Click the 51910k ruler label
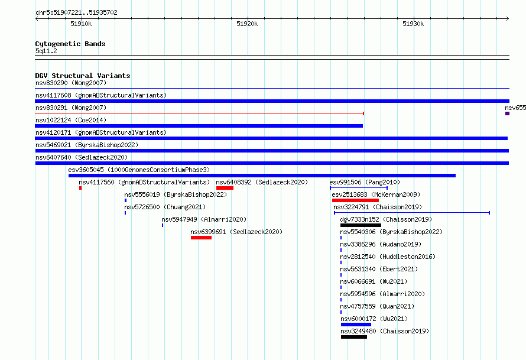This screenshot has width=526, height=360. pyautogui.click(x=81, y=24)
